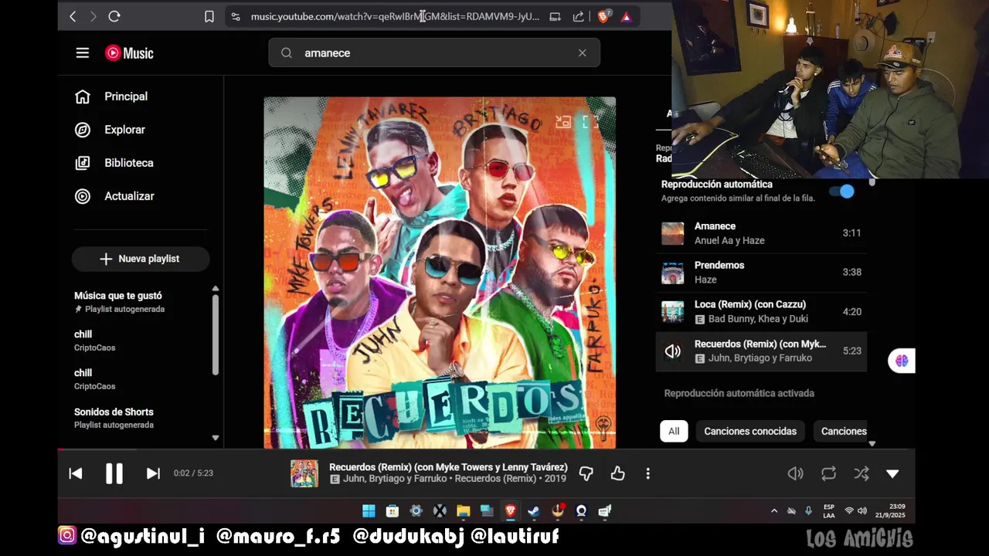Image resolution: width=989 pixels, height=556 pixels.
Task: Click magnifier search icon in search box
Action: tap(287, 53)
